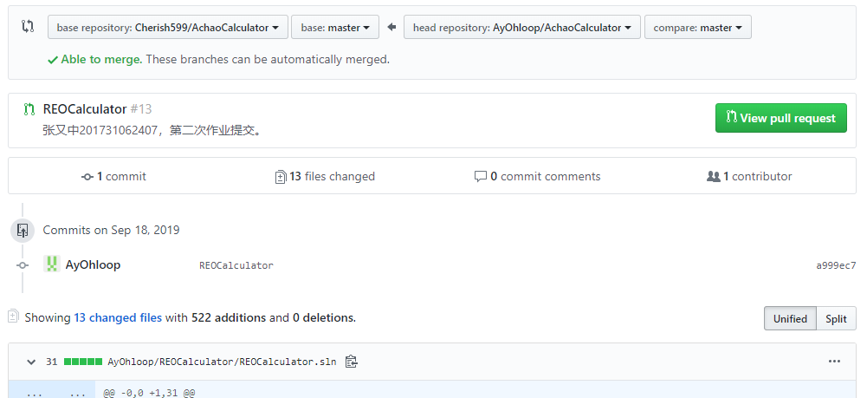Copy the REOCalculator.sln file path
This screenshot has width=867, height=398.
pyautogui.click(x=351, y=362)
